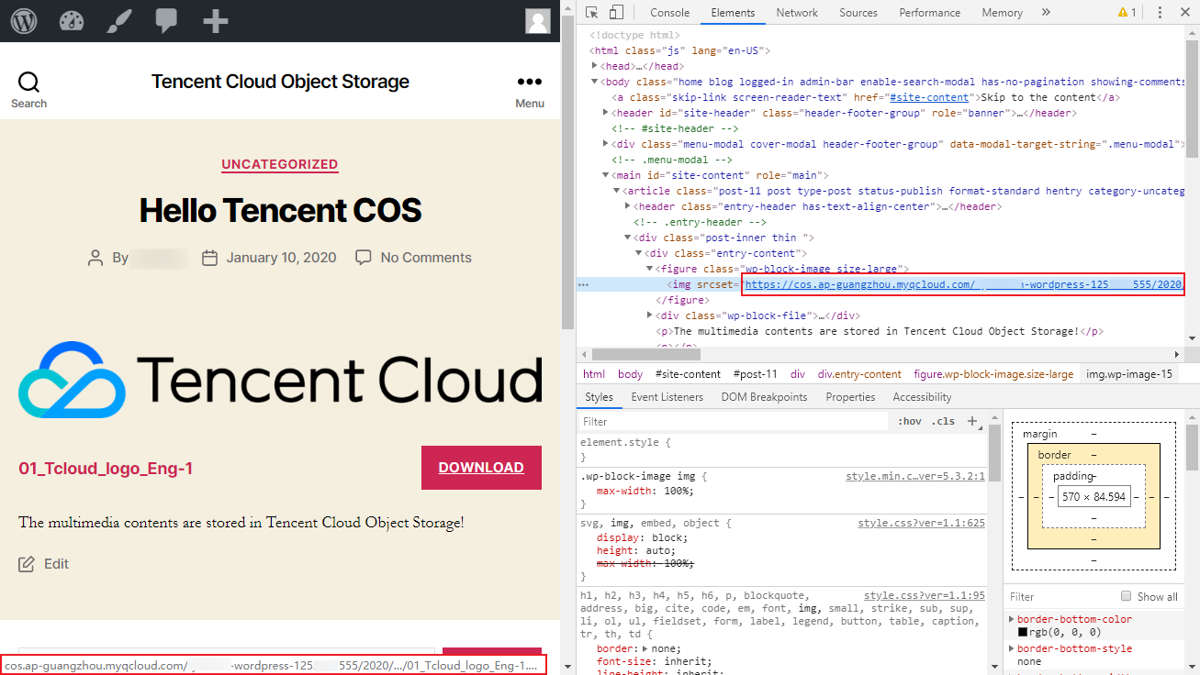This screenshot has width=1200, height=675.
Task: Click the computed properties Filter input
Action: point(1060,596)
